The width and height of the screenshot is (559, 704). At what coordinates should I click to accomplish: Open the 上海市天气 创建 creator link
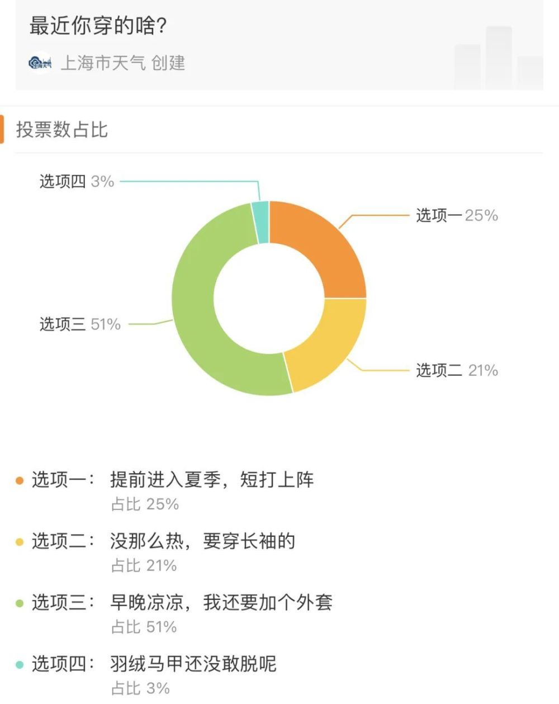tap(122, 63)
